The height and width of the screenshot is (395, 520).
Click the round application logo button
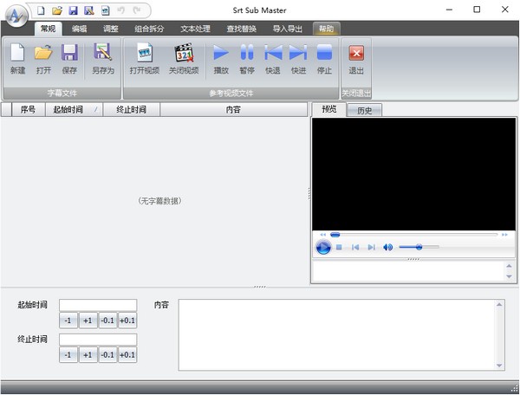point(16,16)
